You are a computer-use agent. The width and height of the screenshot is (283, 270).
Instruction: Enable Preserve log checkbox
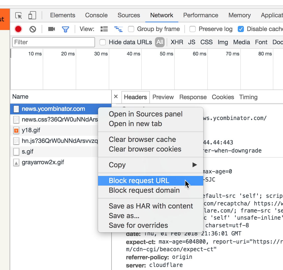193,29
